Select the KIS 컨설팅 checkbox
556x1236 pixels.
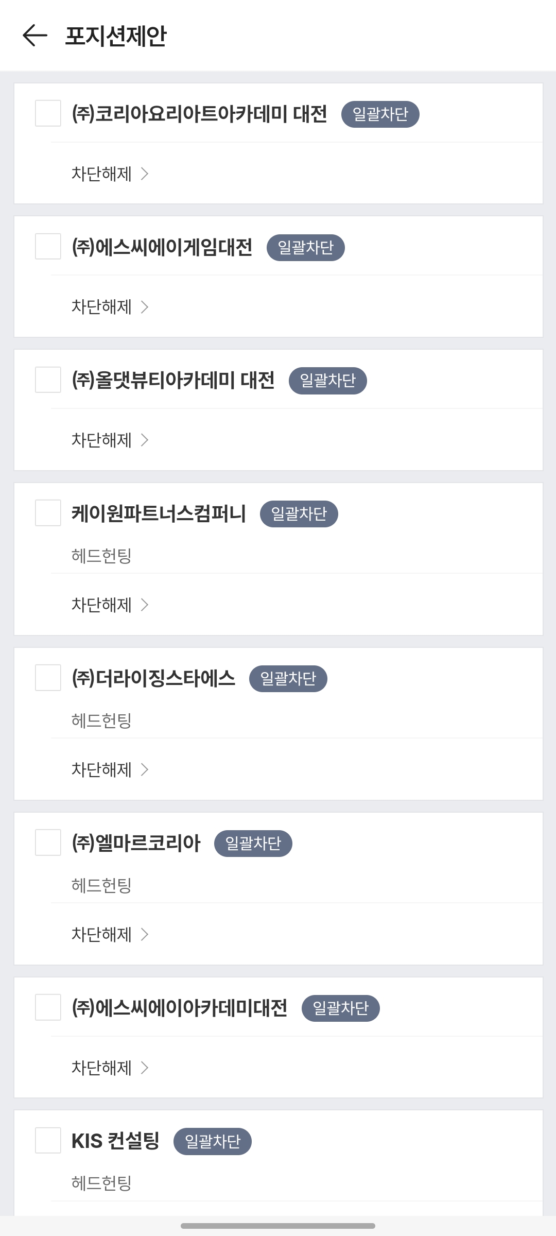pyautogui.click(x=48, y=1140)
